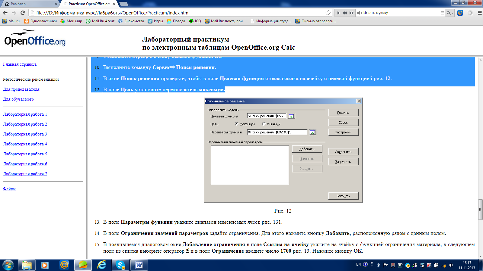
Task: Open Microsoft Word from taskbar
Action: point(139,265)
